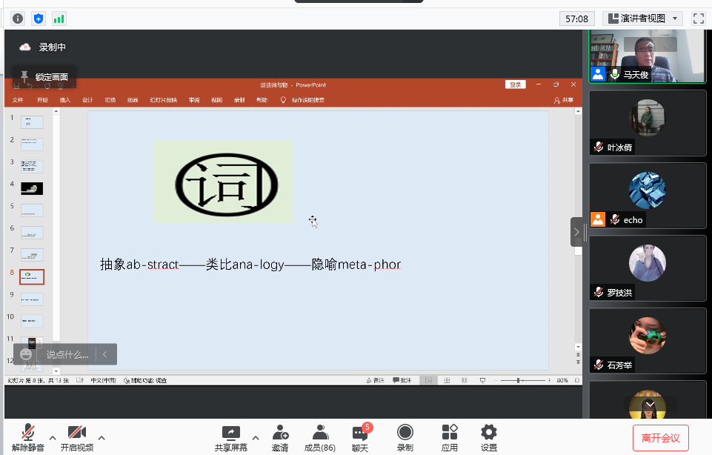Turn on the video camera

(77, 433)
